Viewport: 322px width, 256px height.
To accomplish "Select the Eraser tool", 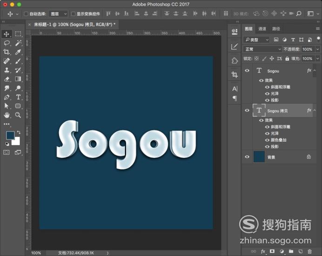I will pos(7,79).
